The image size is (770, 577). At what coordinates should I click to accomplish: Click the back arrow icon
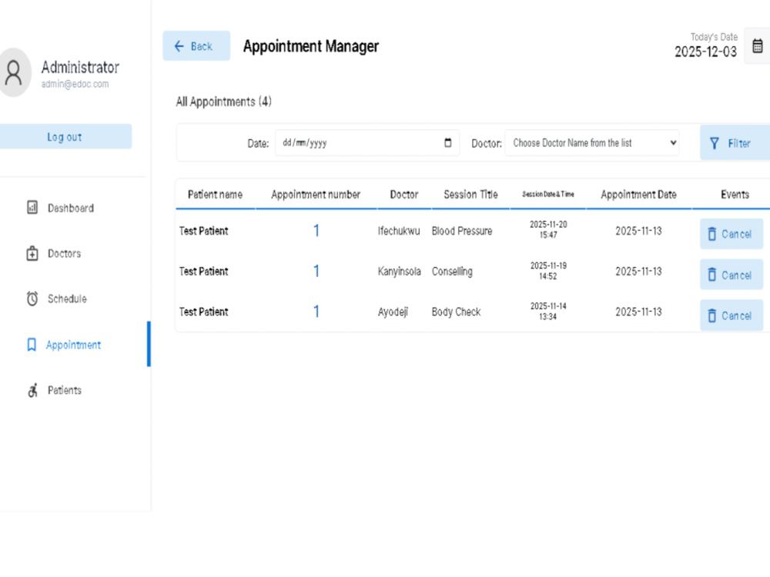[179, 46]
